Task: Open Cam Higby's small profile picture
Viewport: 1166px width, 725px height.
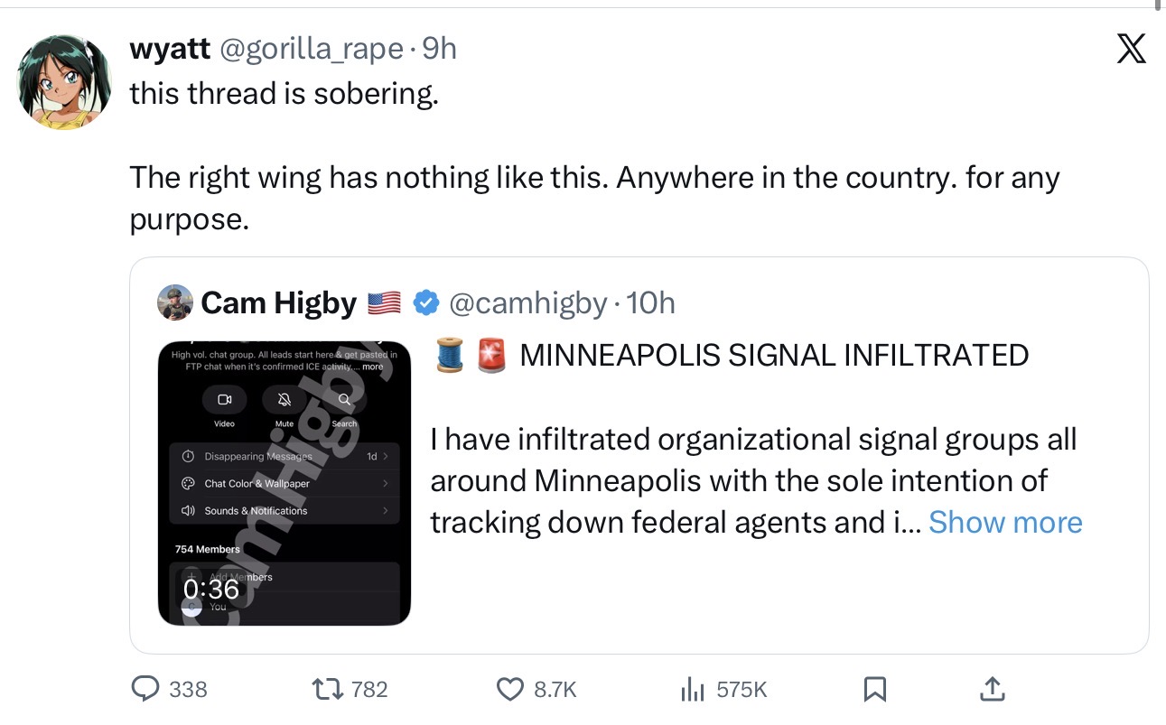Action: 175,303
